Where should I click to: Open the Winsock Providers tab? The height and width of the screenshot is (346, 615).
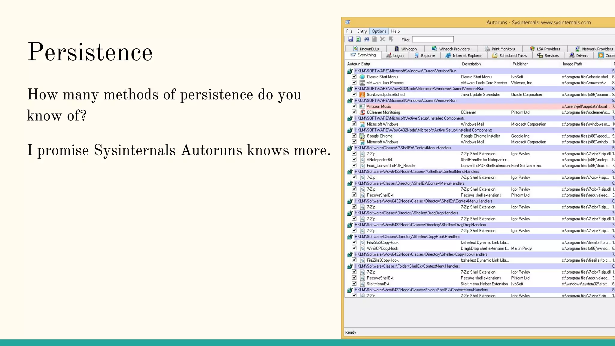point(451,49)
